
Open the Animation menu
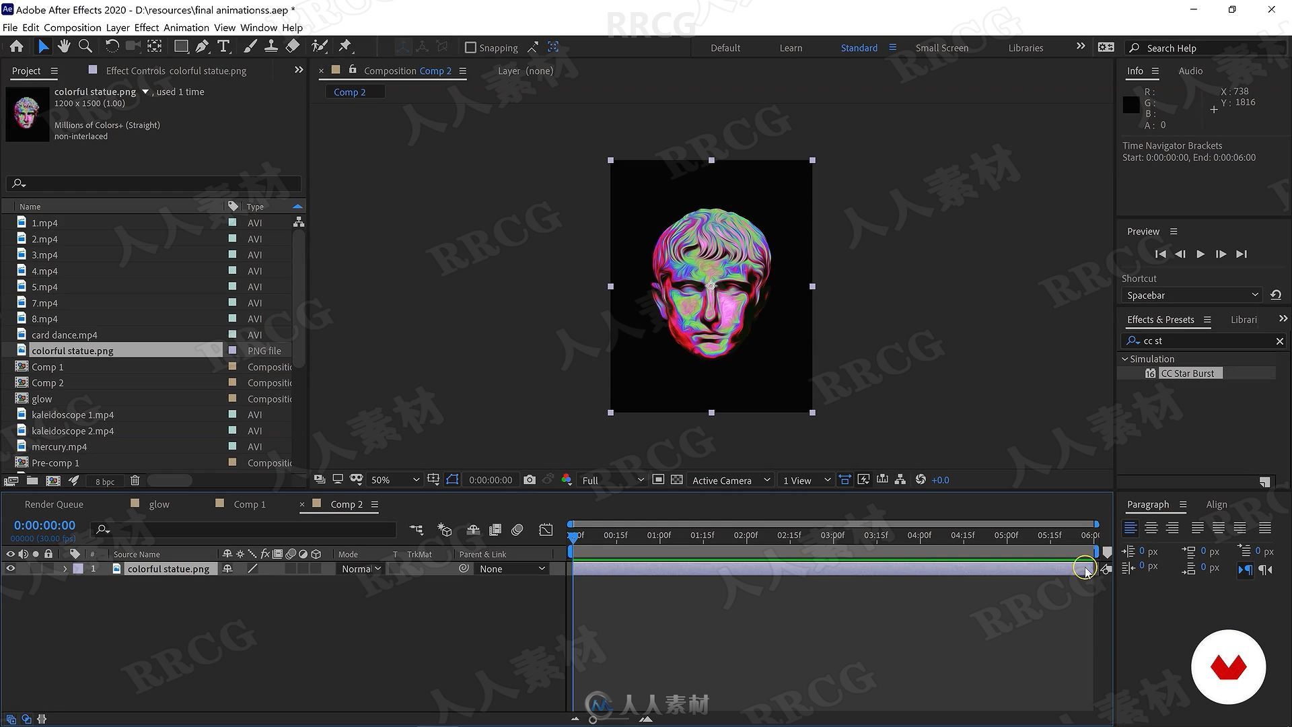pos(186,28)
